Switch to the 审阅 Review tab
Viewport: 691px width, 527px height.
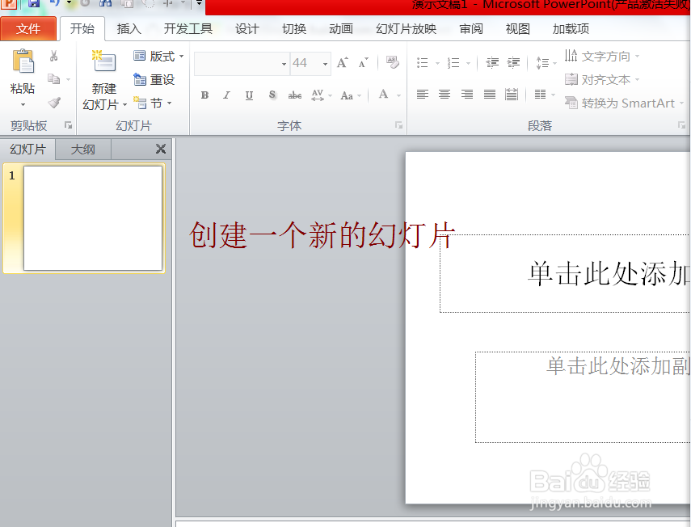click(470, 29)
